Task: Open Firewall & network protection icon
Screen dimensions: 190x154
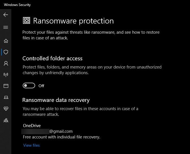Action: (6, 75)
